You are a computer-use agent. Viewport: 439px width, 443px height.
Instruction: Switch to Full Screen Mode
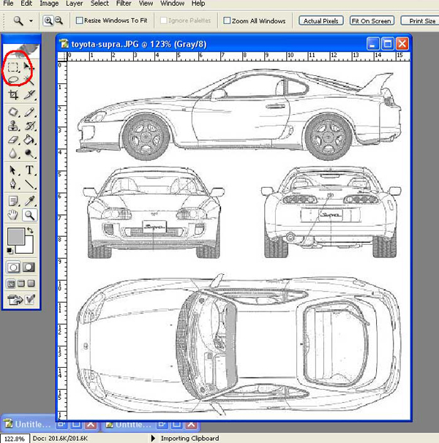[x=31, y=284]
